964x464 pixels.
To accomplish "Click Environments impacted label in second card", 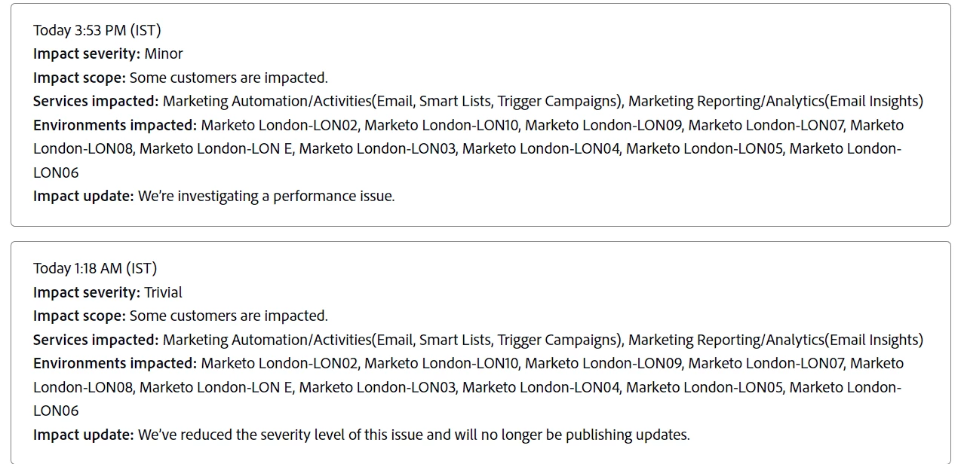I will pyautogui.click(x=115, y=363).
